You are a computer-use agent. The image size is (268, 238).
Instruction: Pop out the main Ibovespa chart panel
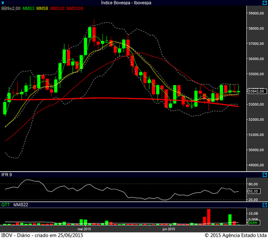pos(264,8)
